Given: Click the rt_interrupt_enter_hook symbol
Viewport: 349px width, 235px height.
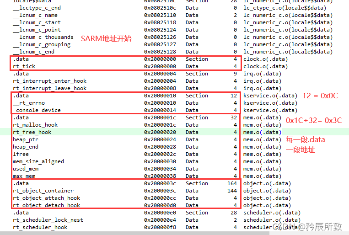Looking at the screenshot, I should tap(50, 81).
